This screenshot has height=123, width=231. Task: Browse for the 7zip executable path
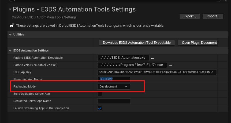[x=170, y=65]
